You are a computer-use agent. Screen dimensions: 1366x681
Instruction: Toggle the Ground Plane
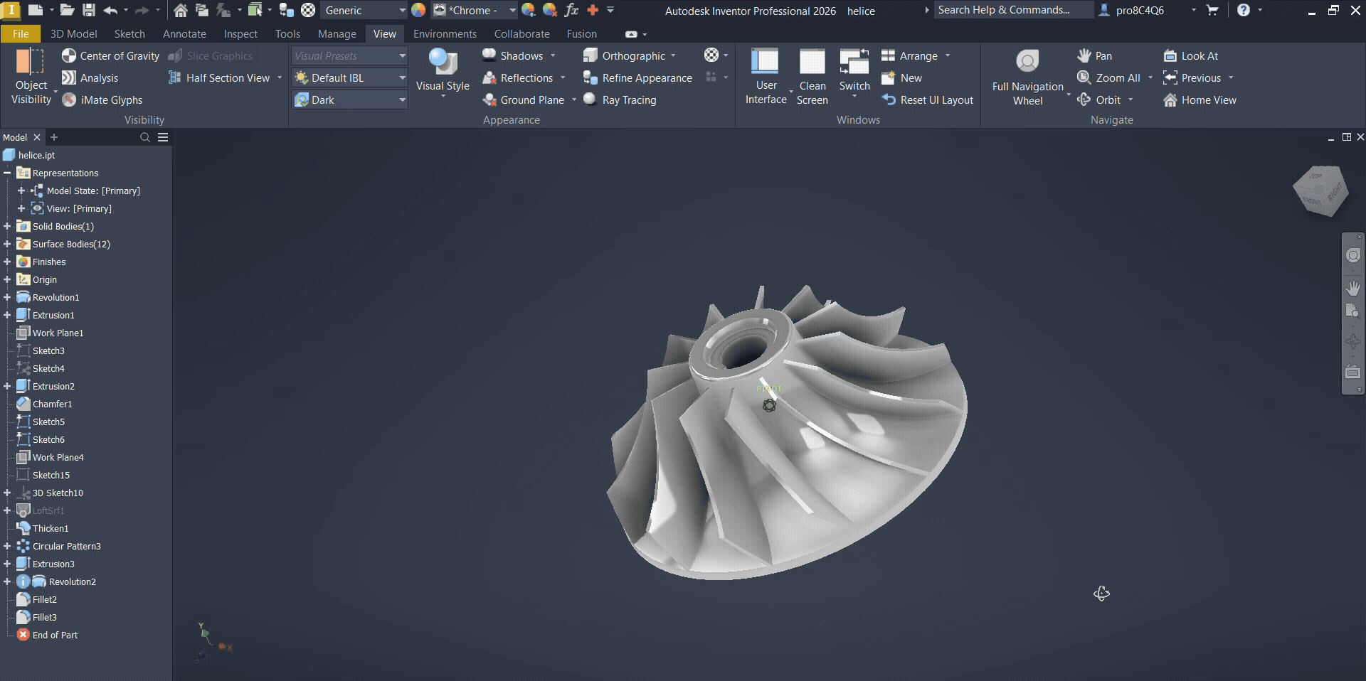pos(523,100)
